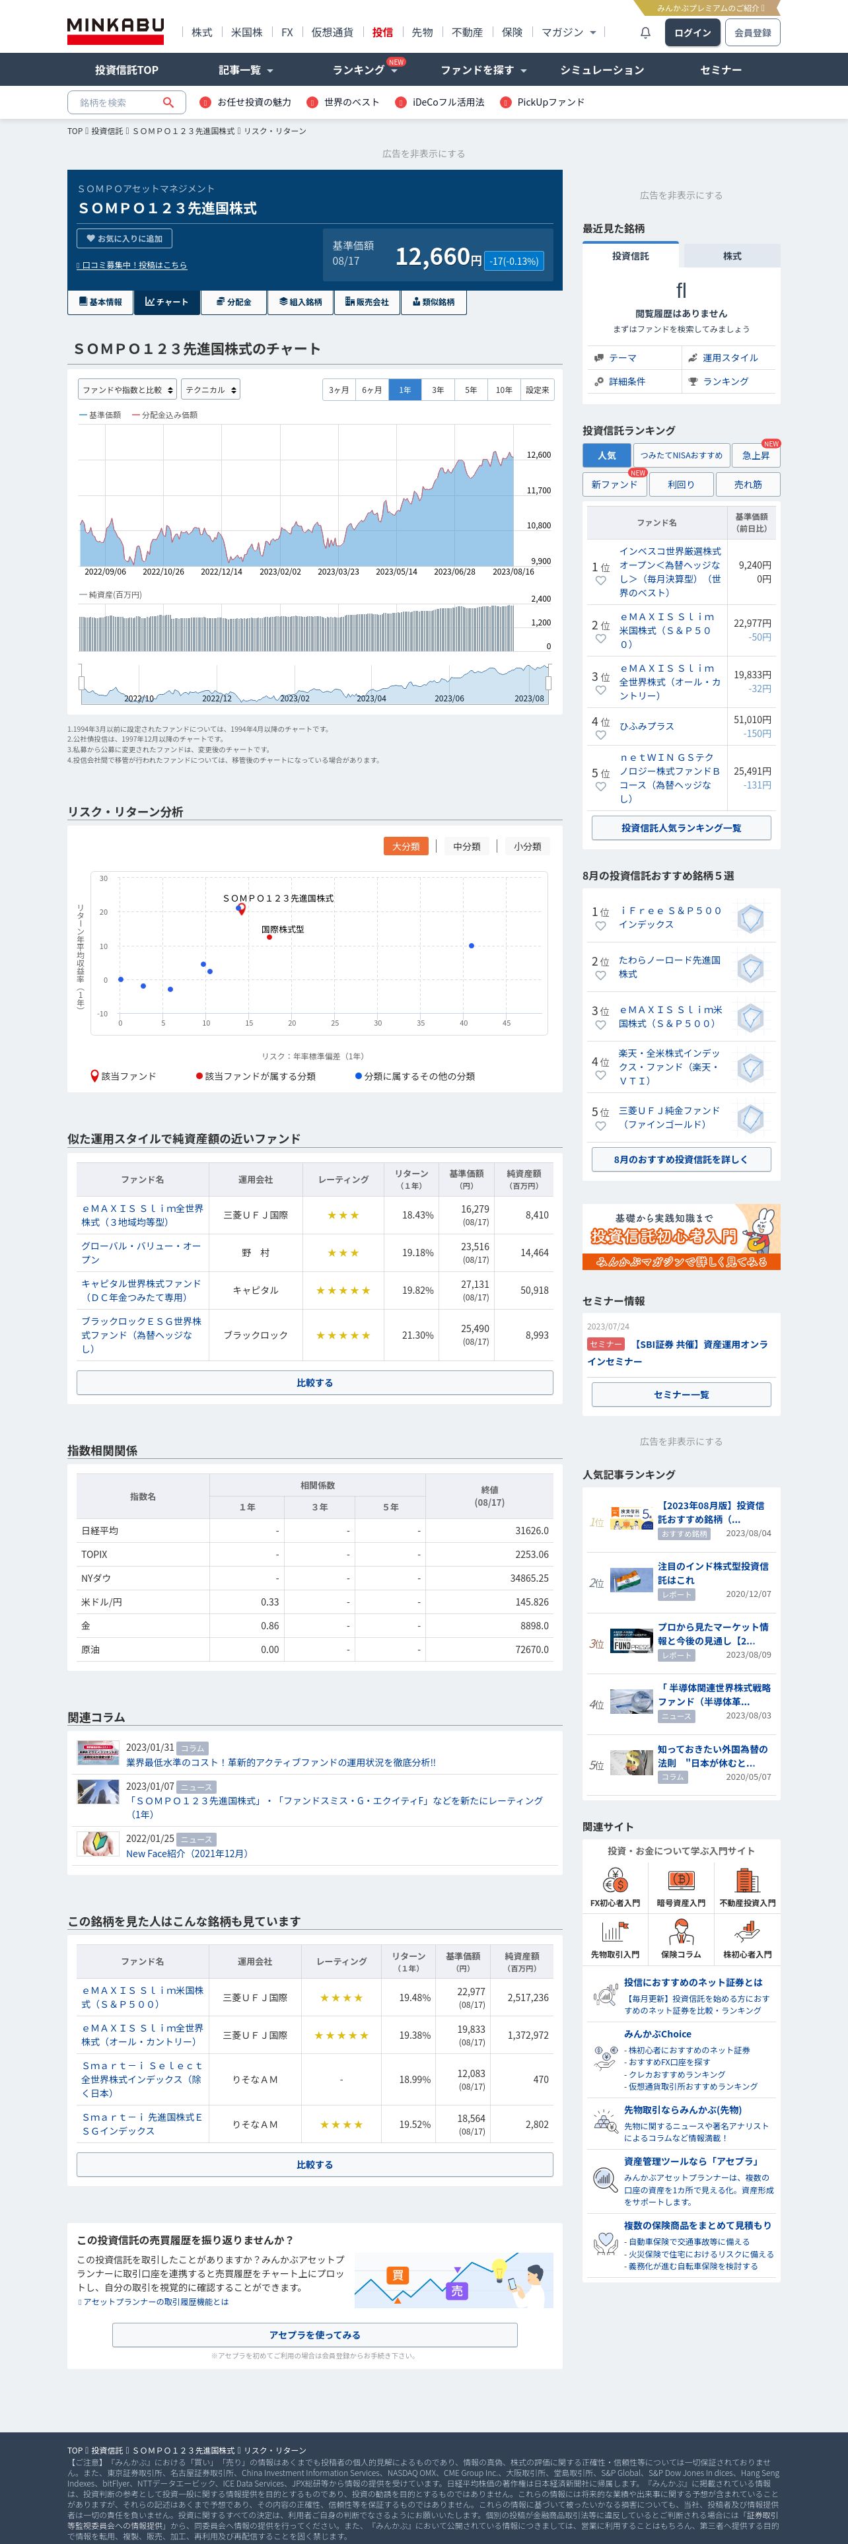Open 先物取引入門 icon link
Screen dimensions: 848x2544
(x=615, y=1938)
